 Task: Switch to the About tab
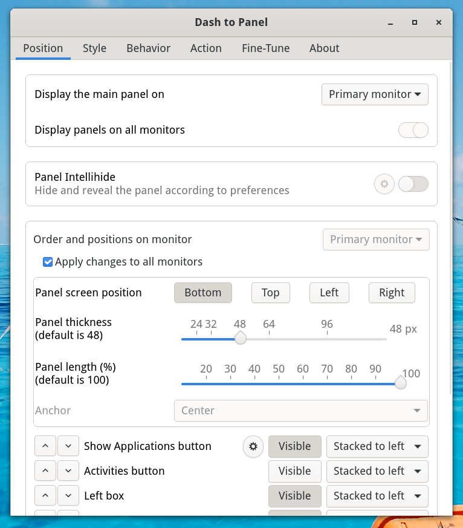(x=325, y=48)
